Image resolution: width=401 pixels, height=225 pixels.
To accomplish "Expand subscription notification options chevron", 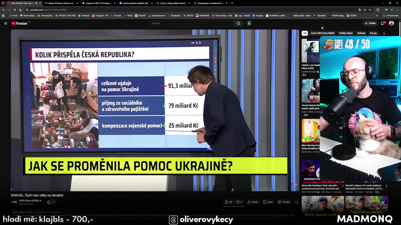I will point(54,202).
